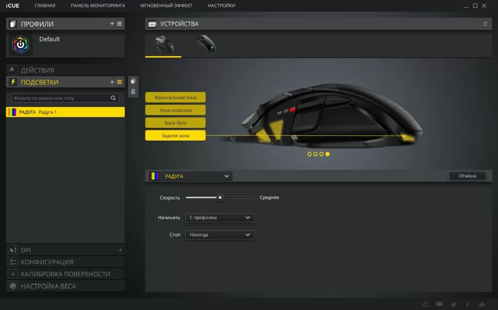Click the Corsair sails logo in footer

[x=482, y=304]
